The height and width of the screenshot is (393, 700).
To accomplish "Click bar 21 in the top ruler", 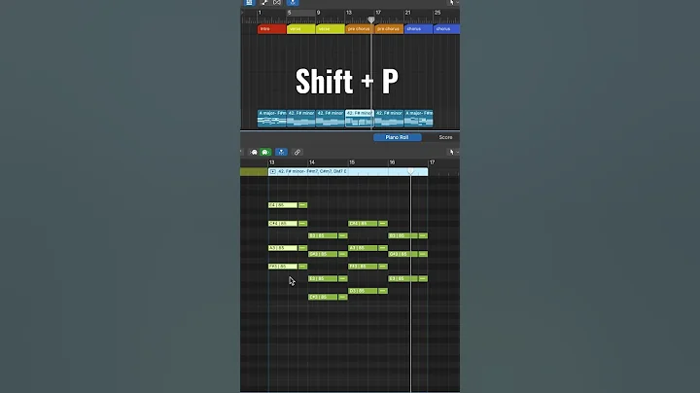I will pos(407,13).
